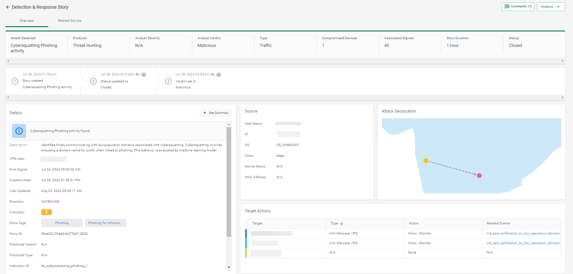Switch to the Related Stories tab
This screenshot has height=274, width=573.
[69, 21]
